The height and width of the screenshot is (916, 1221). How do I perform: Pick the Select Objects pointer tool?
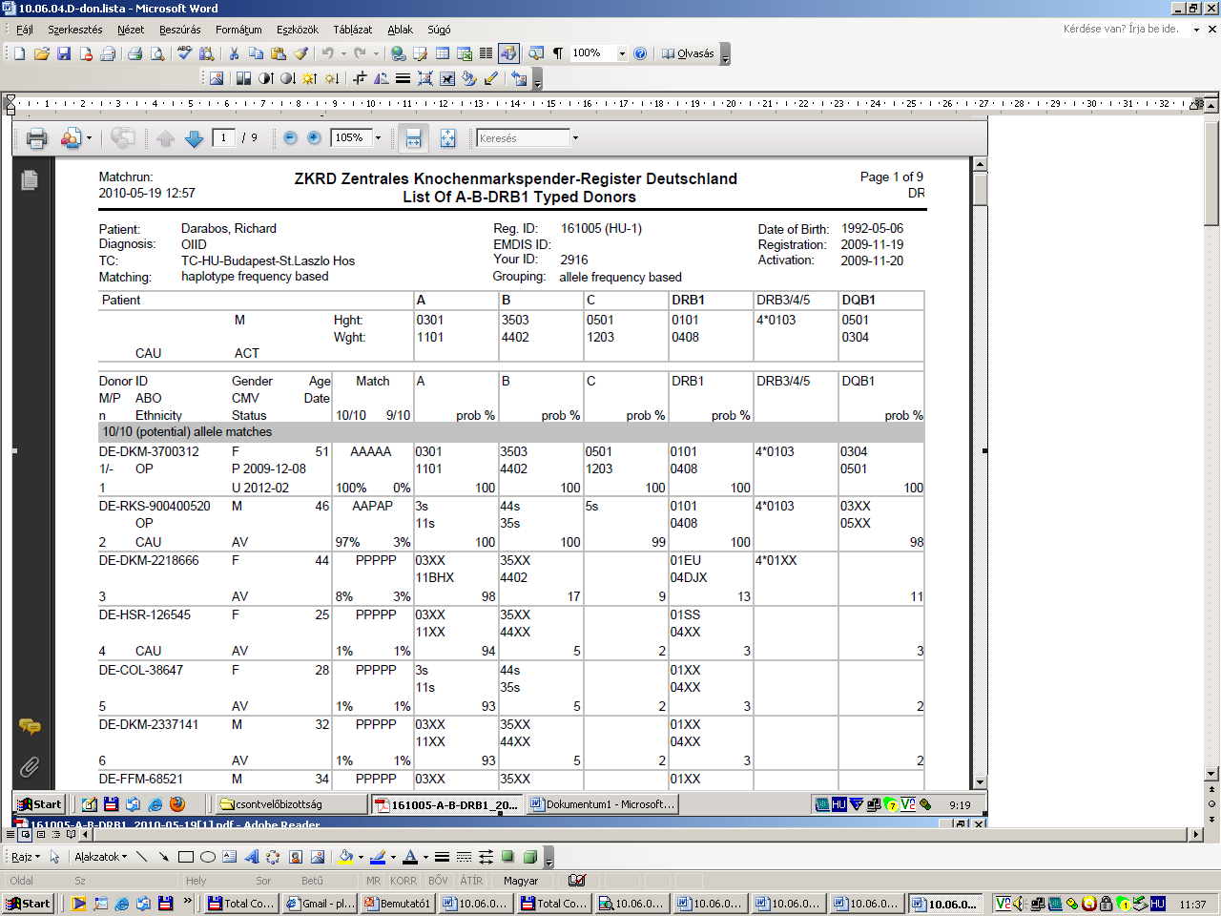54,857
